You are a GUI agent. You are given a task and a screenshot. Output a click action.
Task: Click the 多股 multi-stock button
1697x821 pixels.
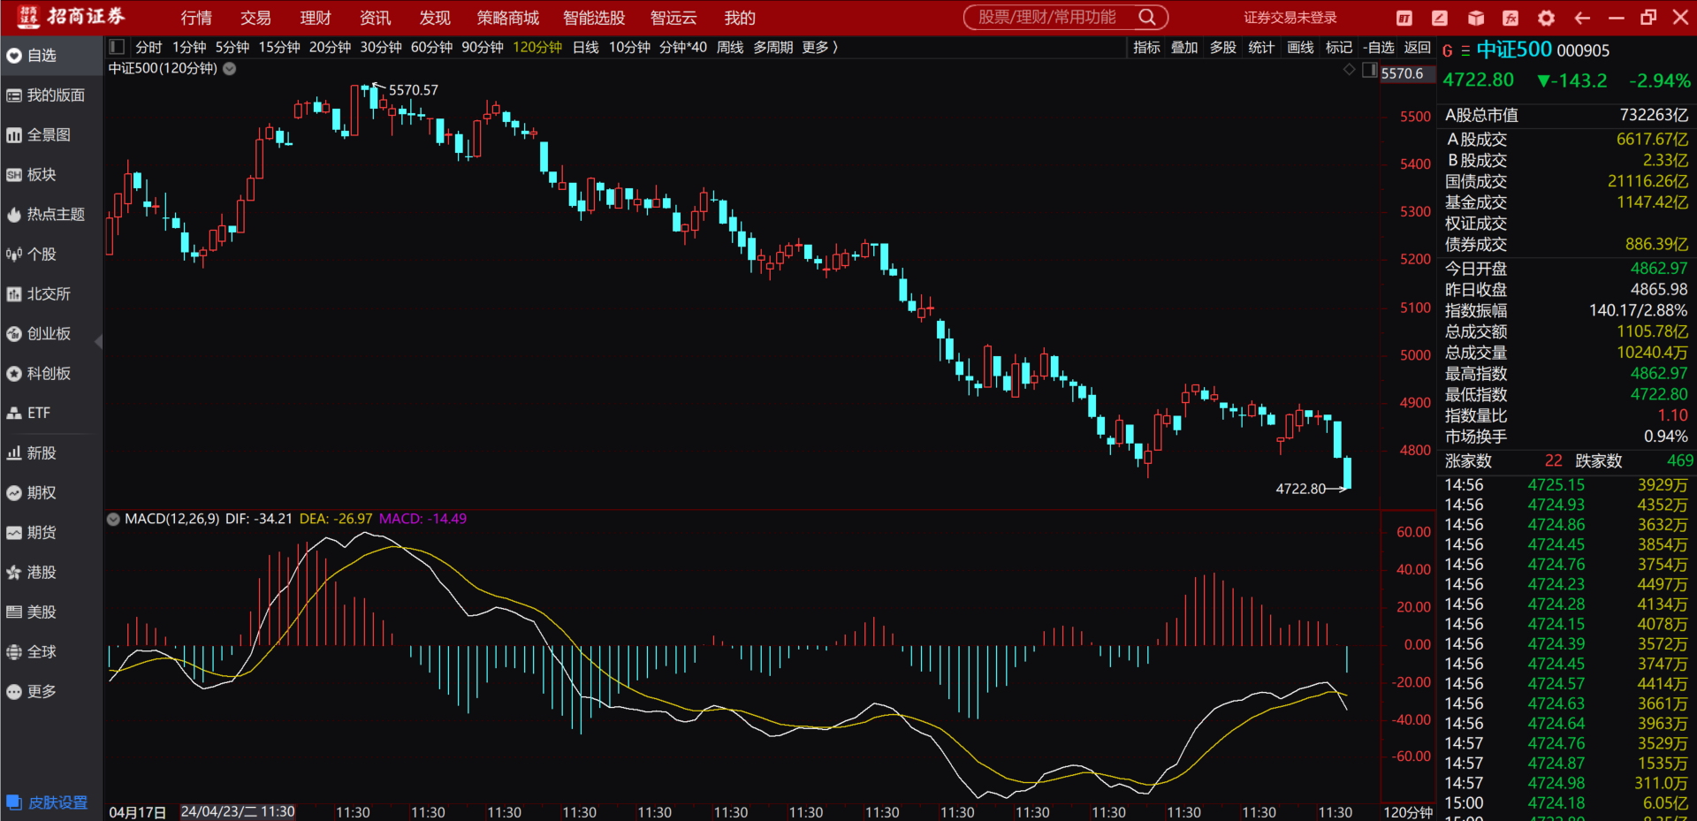pyautogui.click(x=1223, y=47)
